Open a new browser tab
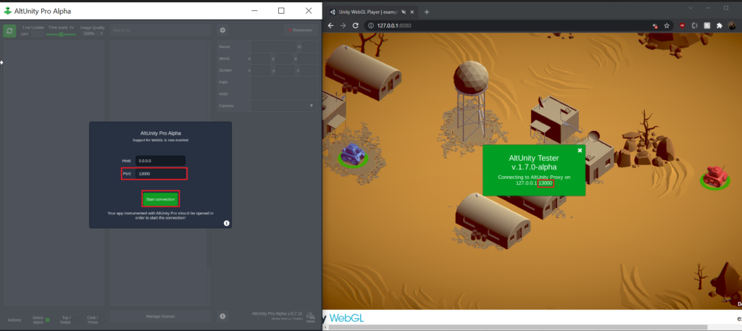The height and width of the screenshot is (331, 742). click(x=426, y=12)
